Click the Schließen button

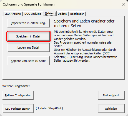click(x=111, y=109)
